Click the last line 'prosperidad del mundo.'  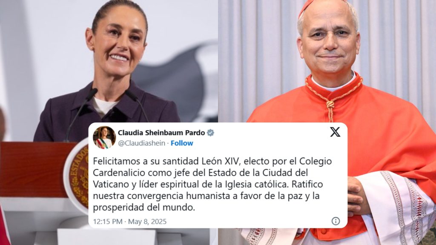pos(144,208)
